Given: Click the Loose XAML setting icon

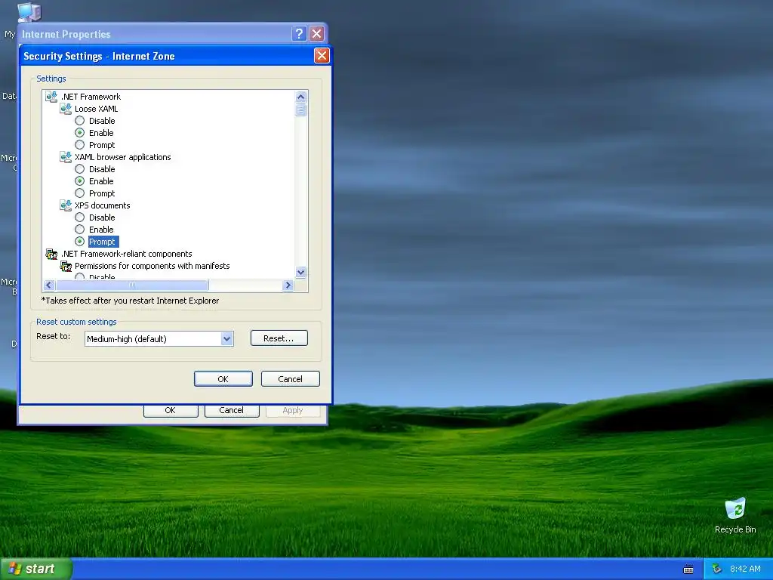Looking at the screenshot, I should (66, 109).
